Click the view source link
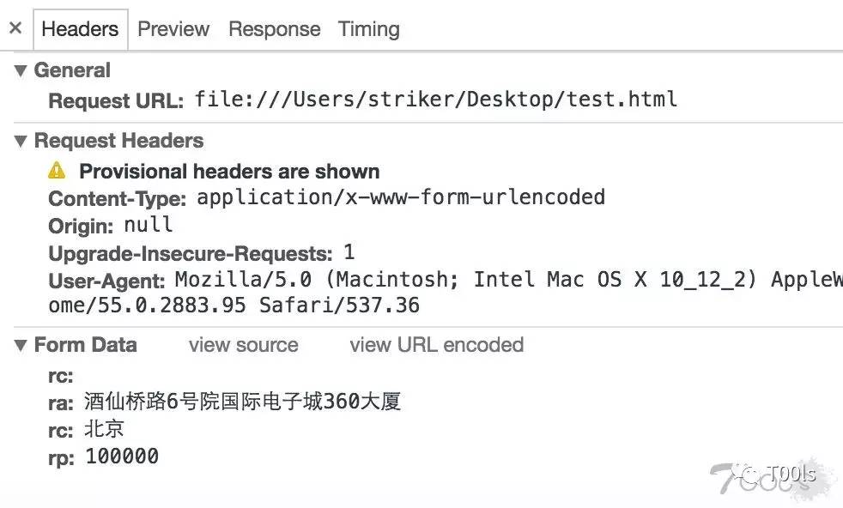The image size is (843, 508). pos(243,345)
